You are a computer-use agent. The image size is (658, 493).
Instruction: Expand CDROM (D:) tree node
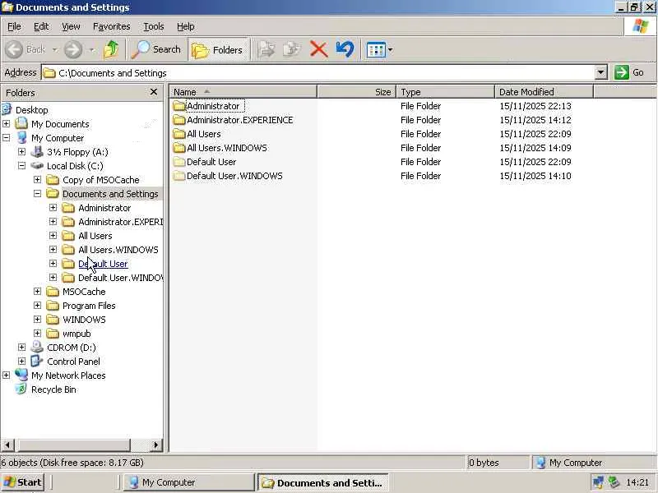click(x=22, y=347)
